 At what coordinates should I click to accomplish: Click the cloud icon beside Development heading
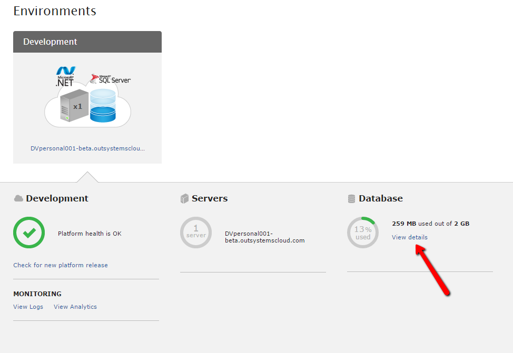click(x=18, y=198)
